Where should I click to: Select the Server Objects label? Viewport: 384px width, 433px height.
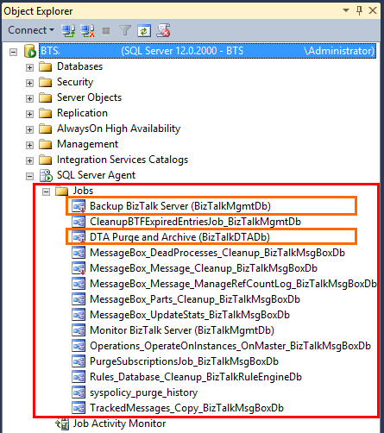89,97
